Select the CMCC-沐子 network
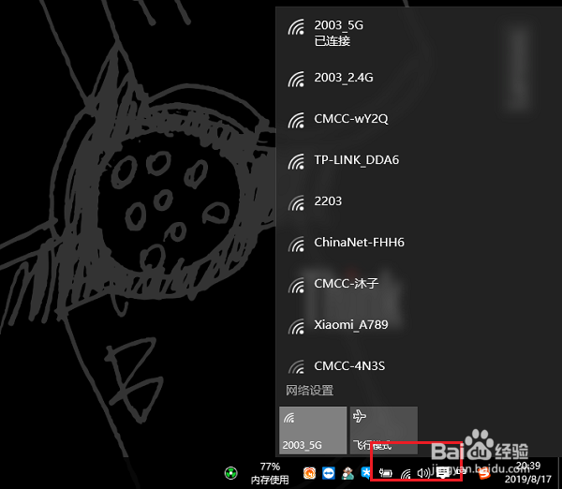 [x=419, y=284]
